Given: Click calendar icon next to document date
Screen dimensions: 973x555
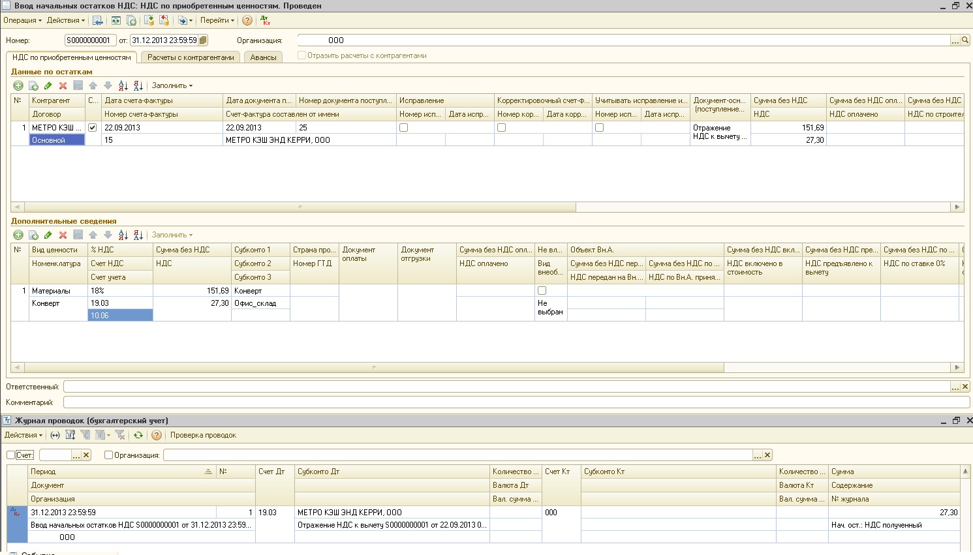Looking at the screenshot, I should (203, 40).
